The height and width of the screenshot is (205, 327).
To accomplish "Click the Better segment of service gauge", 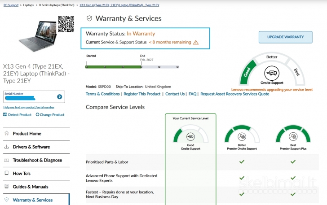I will [x=272, y=57].
